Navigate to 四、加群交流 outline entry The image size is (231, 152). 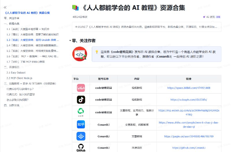click(x=12, y=105)
